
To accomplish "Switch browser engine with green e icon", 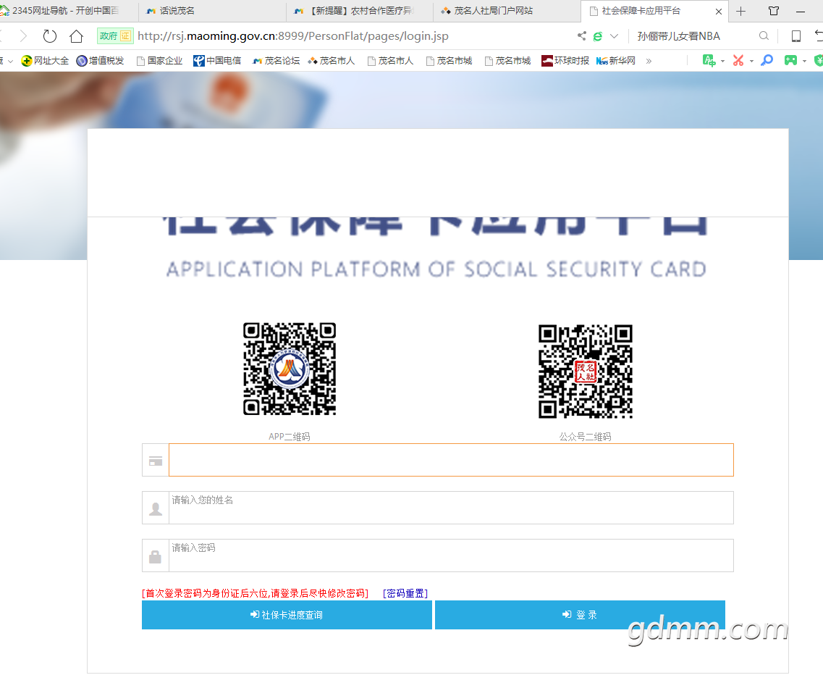I will coord(597,36).
